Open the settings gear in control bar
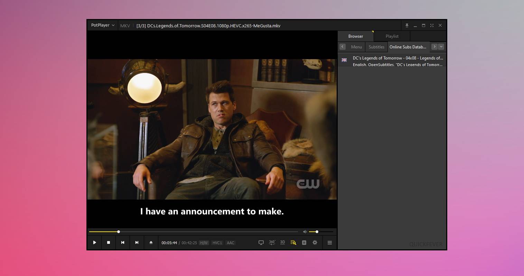The width and height of the screenshot is (524, 276). coord(315,243)
